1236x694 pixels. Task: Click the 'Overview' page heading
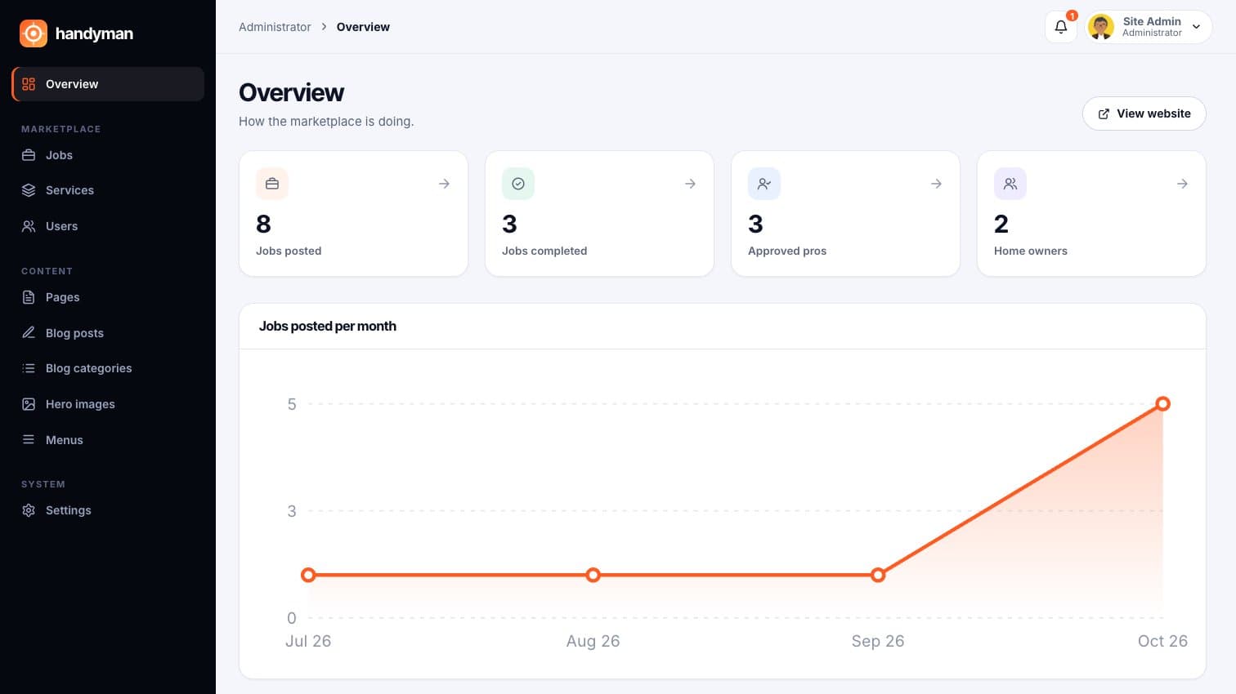click(x=291, y=92)
